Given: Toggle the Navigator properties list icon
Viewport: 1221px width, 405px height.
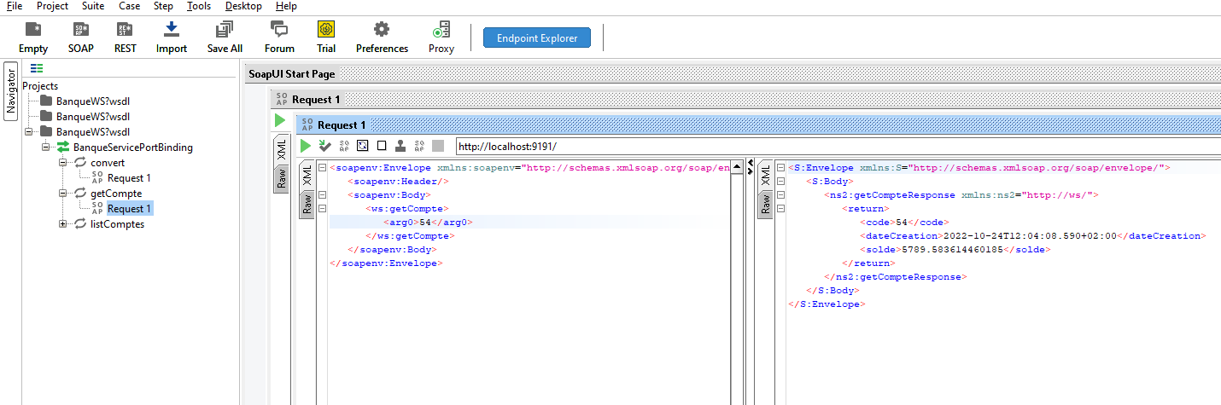Looking at the screenshot, I should pyautogui.click(x=37, y=68).
